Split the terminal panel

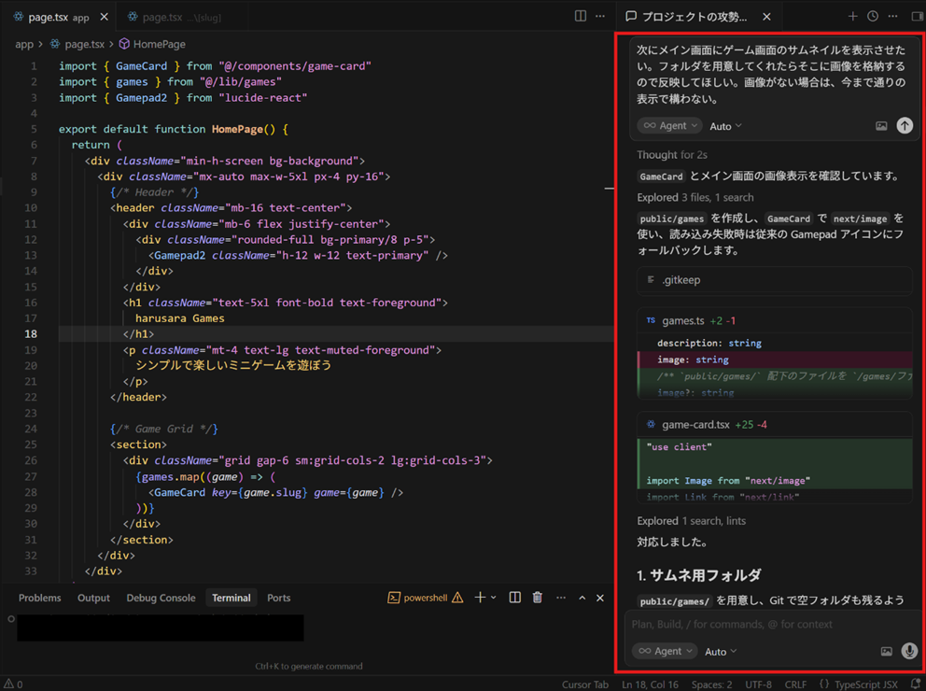514,598
